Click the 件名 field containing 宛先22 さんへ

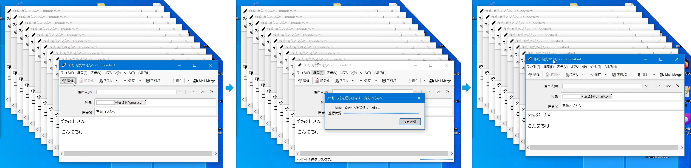[621, 106]
